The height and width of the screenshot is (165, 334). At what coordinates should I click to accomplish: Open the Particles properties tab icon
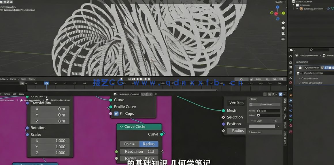pyautogui.click(x=291, y=105)
